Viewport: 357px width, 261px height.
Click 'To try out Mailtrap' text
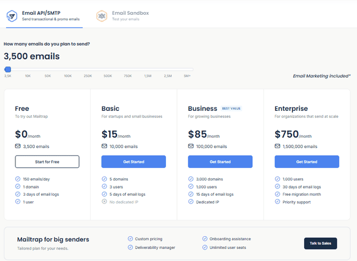tap(31, 116)
